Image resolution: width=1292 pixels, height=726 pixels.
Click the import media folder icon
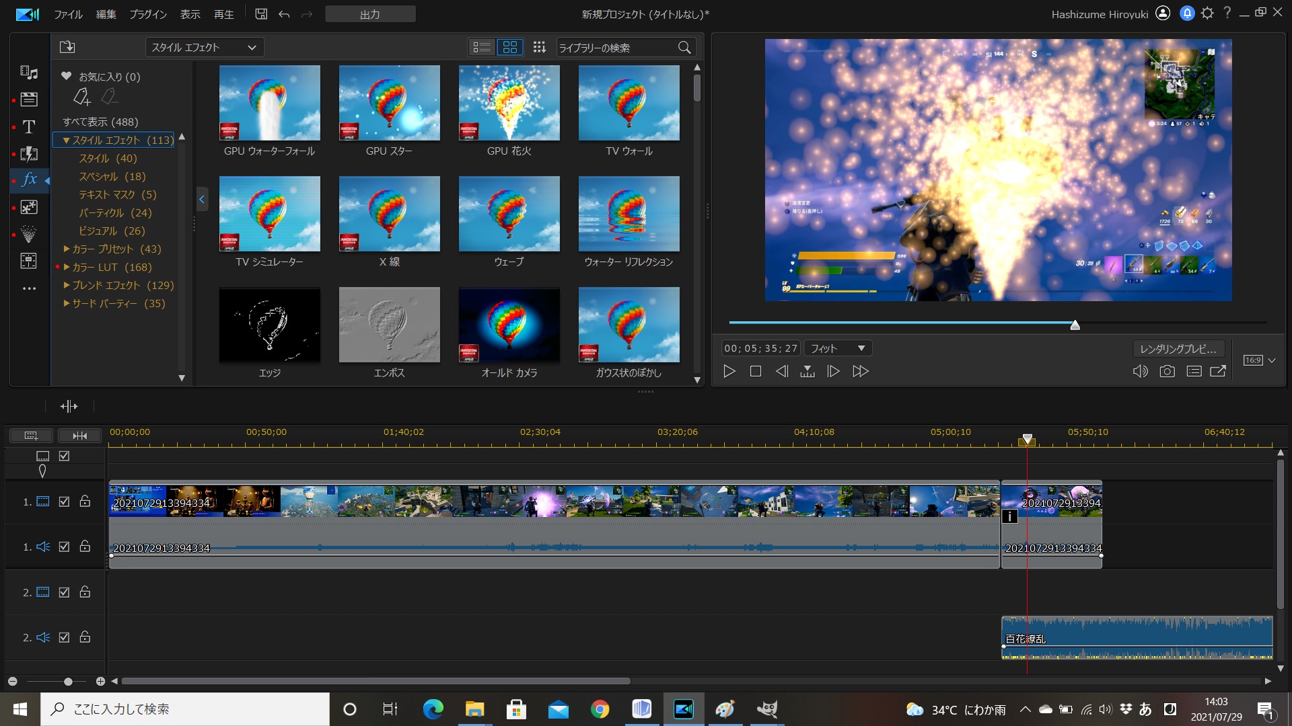[67, 47]
